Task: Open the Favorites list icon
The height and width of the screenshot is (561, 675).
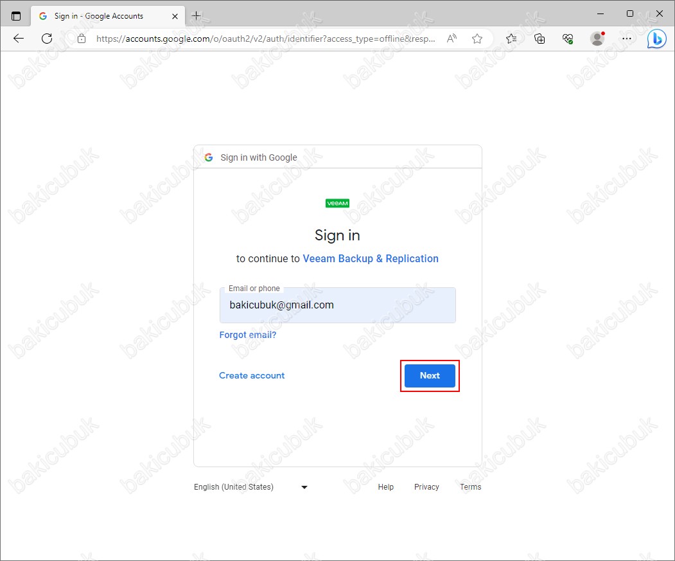Action: (511, 39)
